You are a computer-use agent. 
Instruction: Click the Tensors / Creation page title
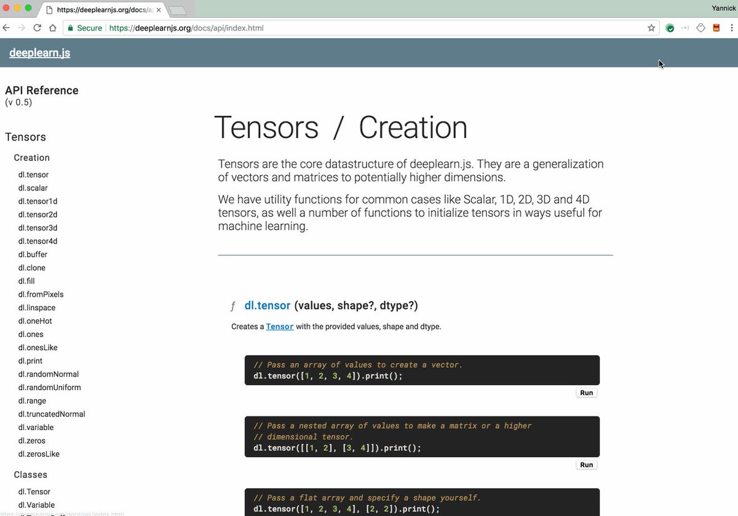coord(341,128)
